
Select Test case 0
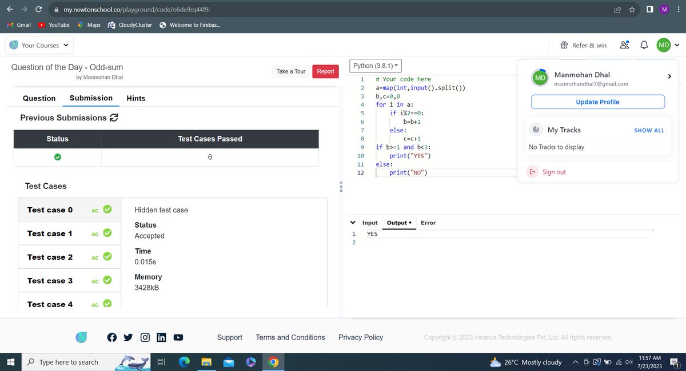[x=70, y=210]
